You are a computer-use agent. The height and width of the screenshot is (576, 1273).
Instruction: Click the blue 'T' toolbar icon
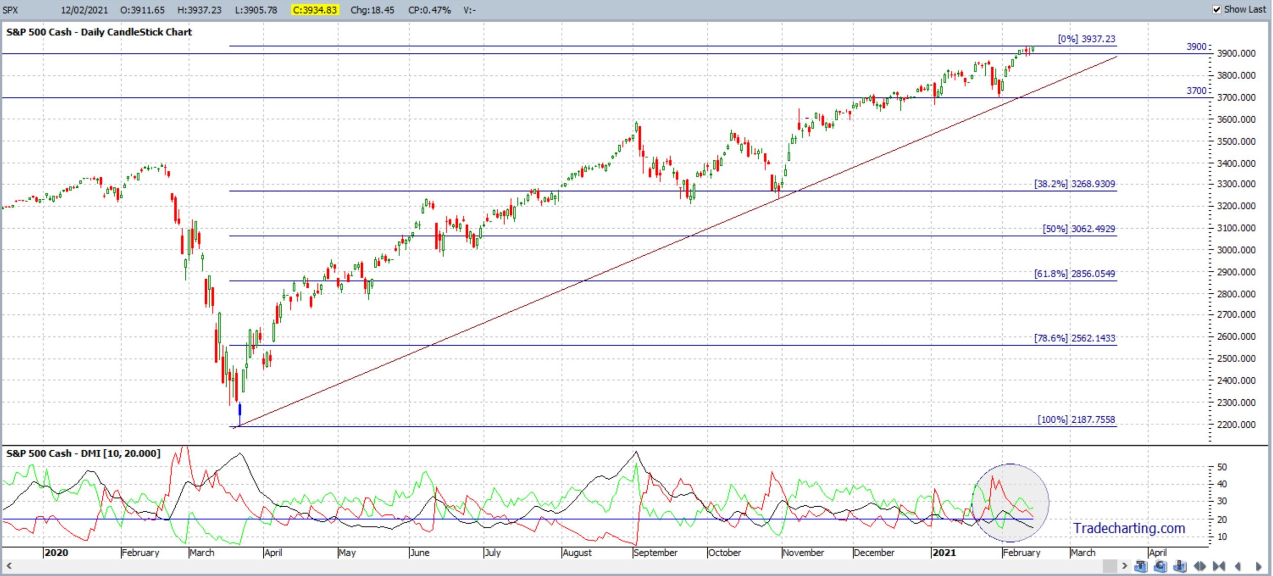coord(1141,566)
